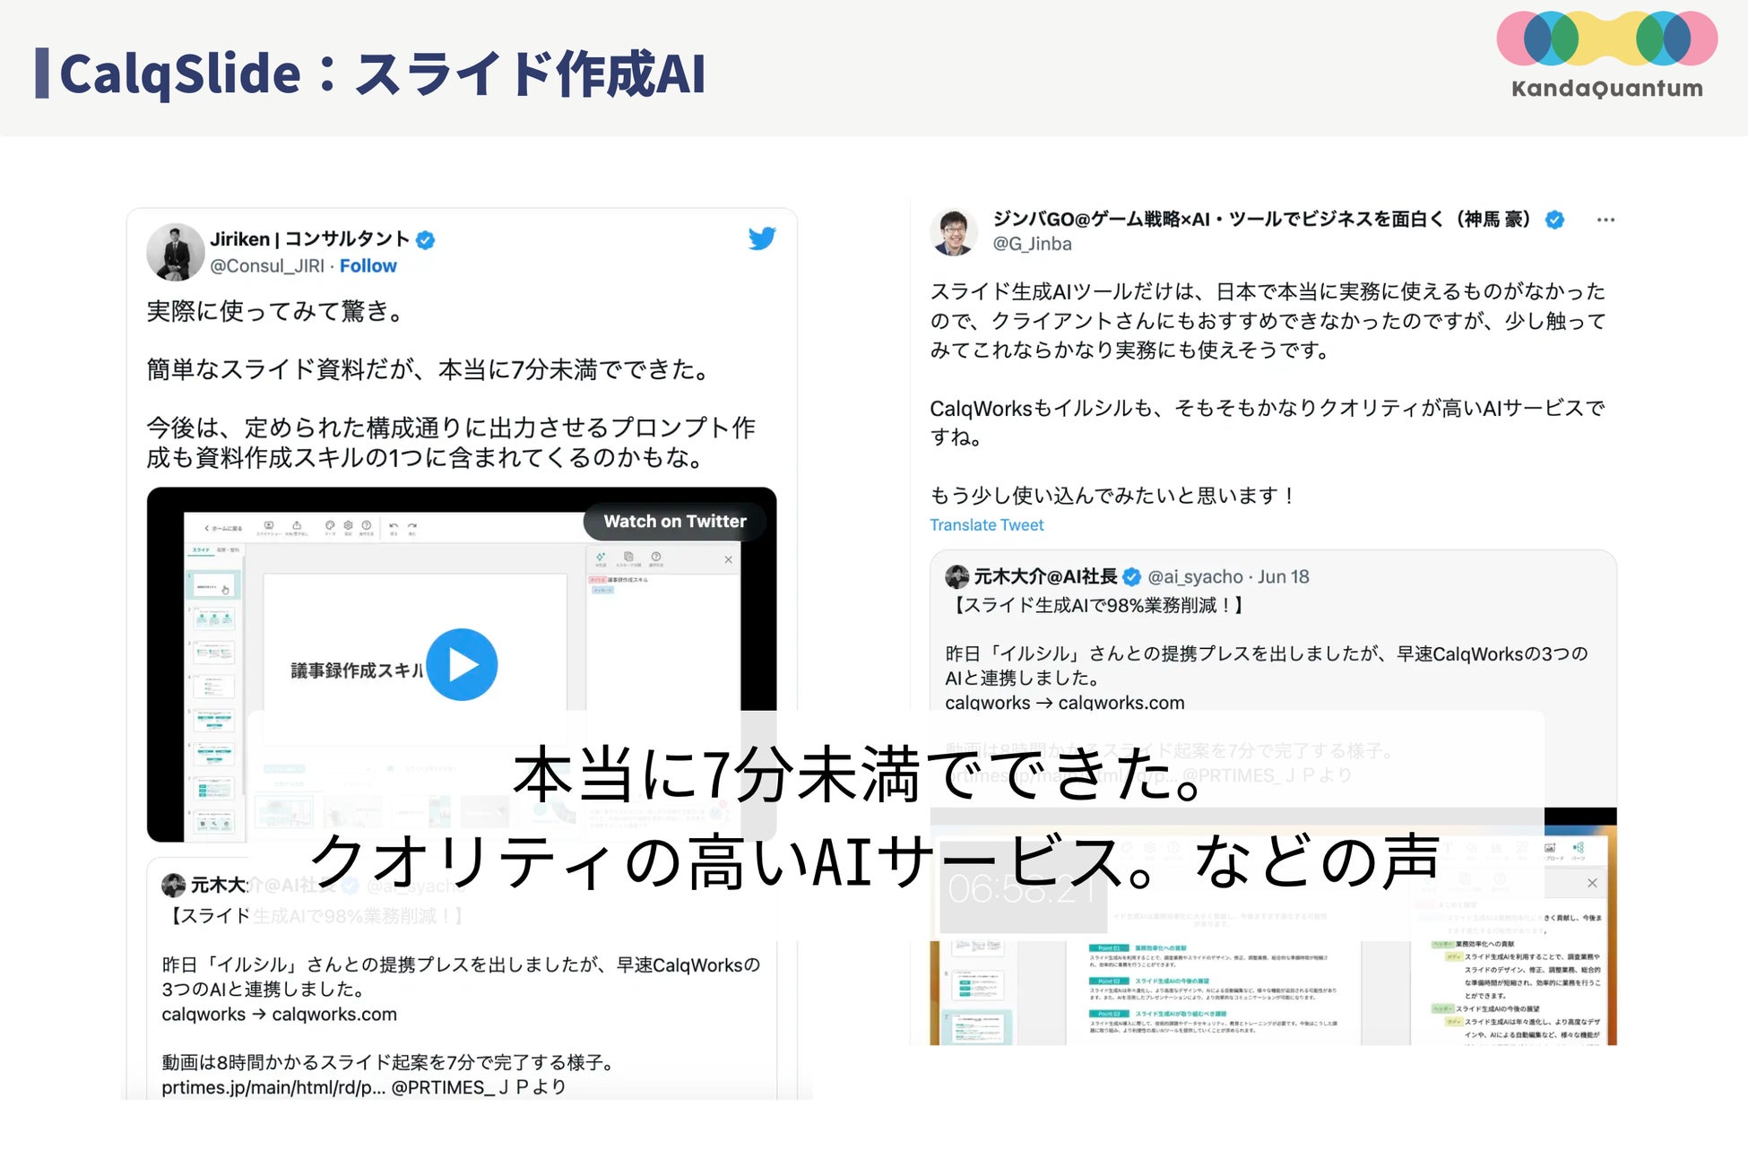Click the slideshow icon in video toolbar
Viewport: 1748px width, 1159px height.
point(269,525)
